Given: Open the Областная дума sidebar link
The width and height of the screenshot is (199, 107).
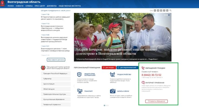Looking at the screenshot, I should point(56,89).
